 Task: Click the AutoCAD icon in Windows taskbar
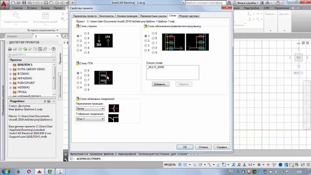[x=39, y=172]
